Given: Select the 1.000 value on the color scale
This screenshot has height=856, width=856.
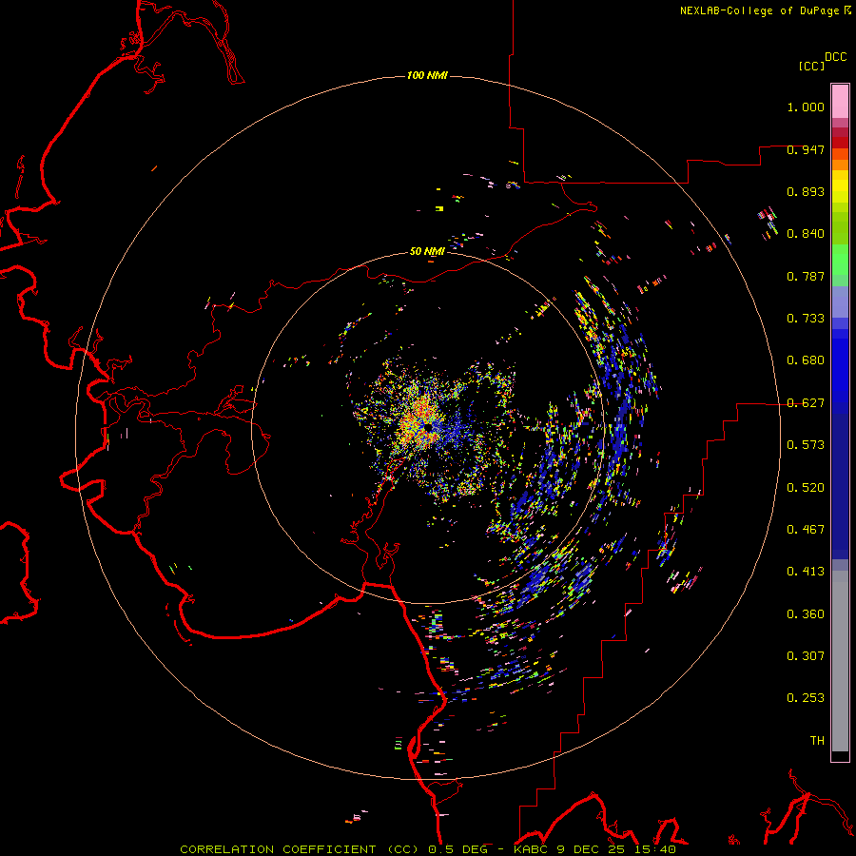Looking at the screenshot, I should [x=806, y=107].
